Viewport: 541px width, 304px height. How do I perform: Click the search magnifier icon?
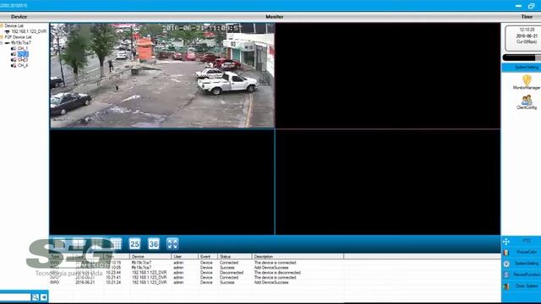[36, 297]
